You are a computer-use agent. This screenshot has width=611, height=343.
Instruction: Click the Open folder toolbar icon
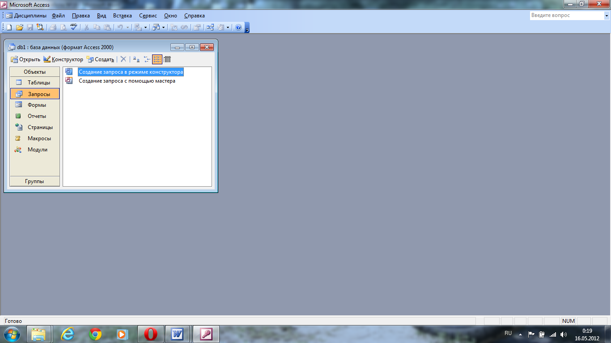click(20, 27)
